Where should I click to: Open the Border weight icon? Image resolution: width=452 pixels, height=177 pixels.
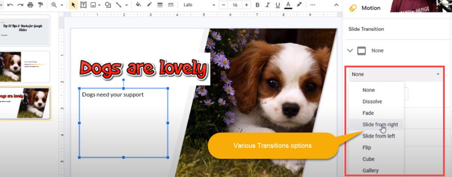[x=160, y=5]
